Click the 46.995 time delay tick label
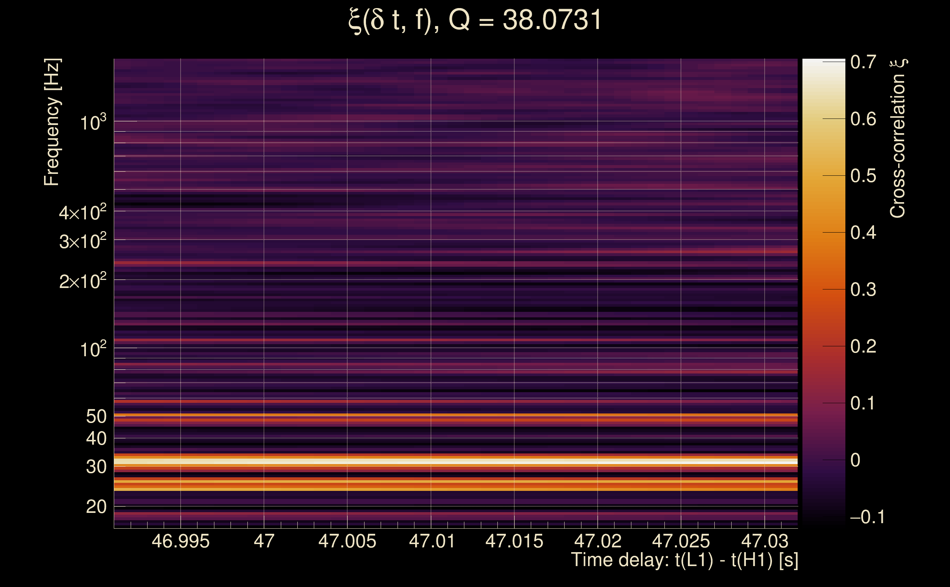The width and height of the screenshot is (950, 587). [x=180, y=541]
